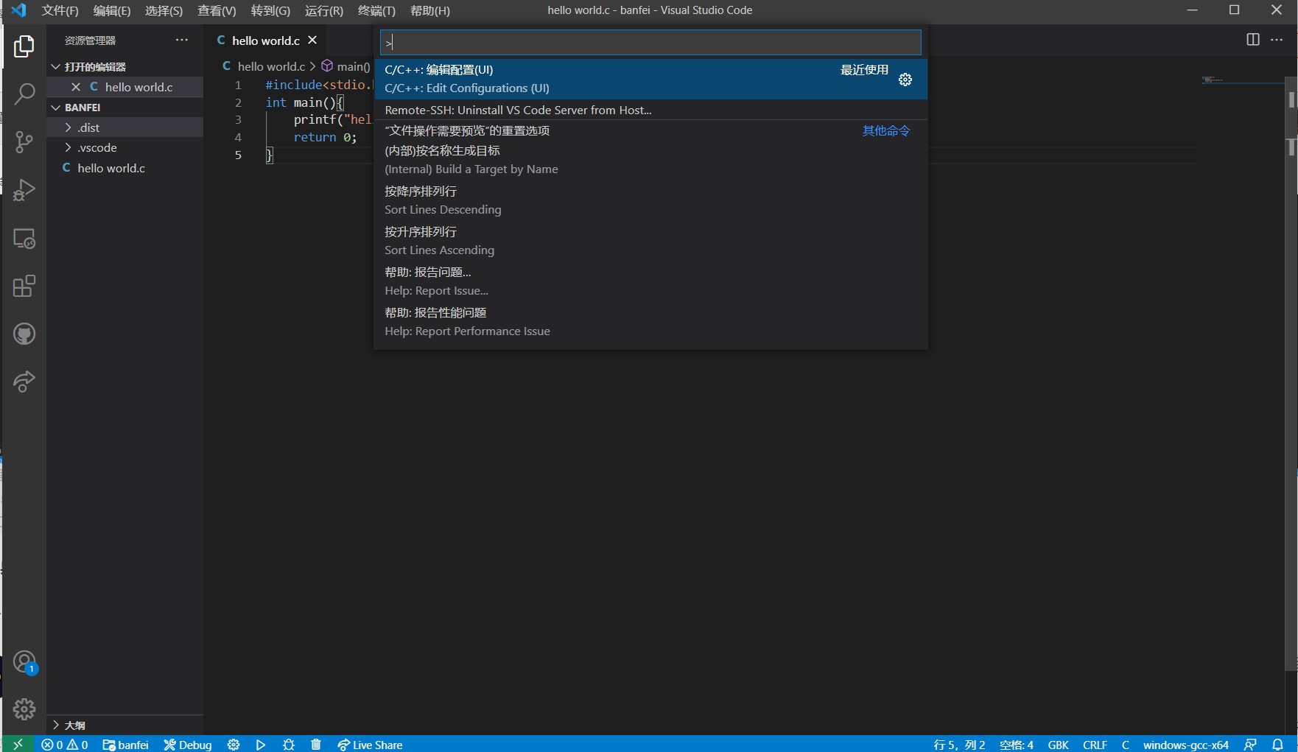Viewport: 1298px width, 752px height.
Task: Open the Run and Debug panel
Action: (24, 190)
